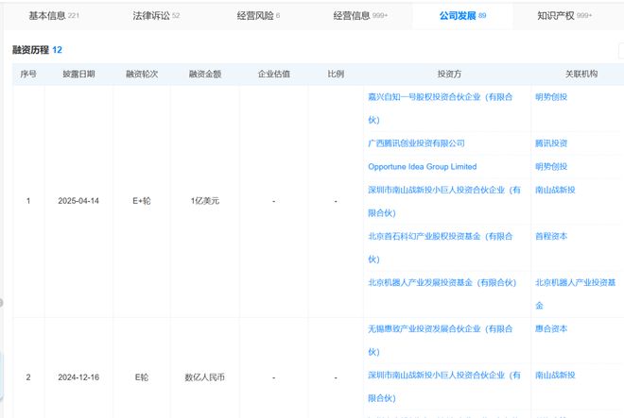Click the 1亿美元 amount cell
This screenshot has height=418, width=624.
point(205,201)
